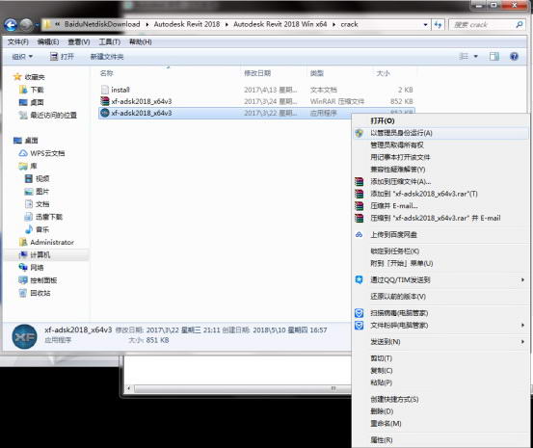Click the 文件粉碎 shield icon

[x=359, y=326]
